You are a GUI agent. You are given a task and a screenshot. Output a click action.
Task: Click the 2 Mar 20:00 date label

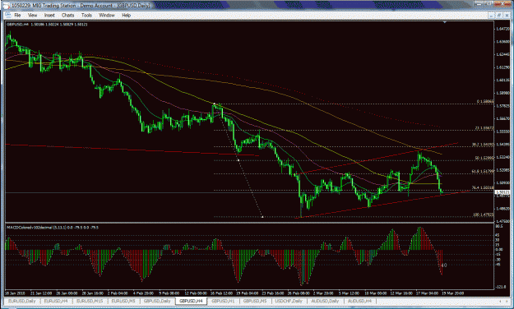[323, 293]
